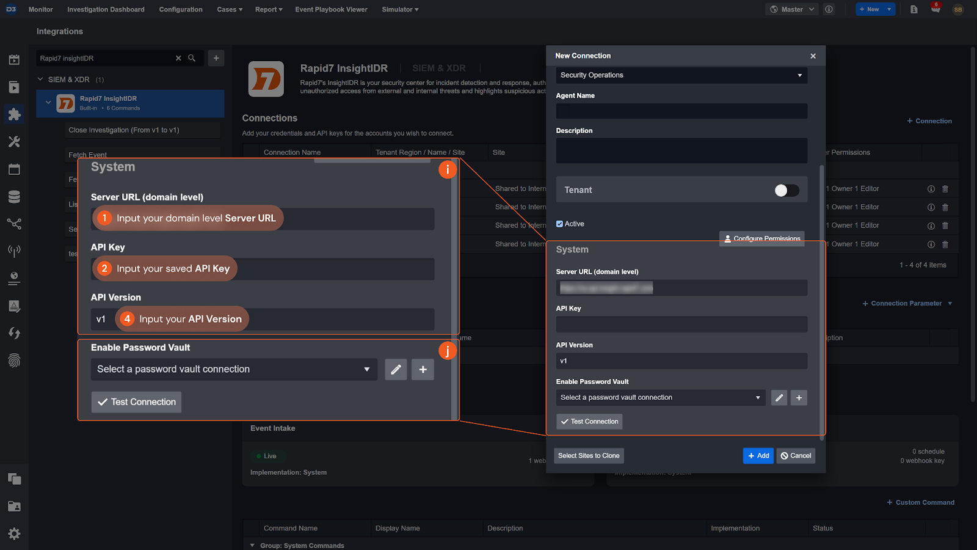Add new password vault connection plus icon
The image size is (977, 550).
pyautogui.click(x=799, y=398)
